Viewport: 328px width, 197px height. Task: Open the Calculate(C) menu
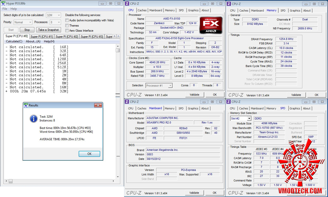tap(14, 41)
